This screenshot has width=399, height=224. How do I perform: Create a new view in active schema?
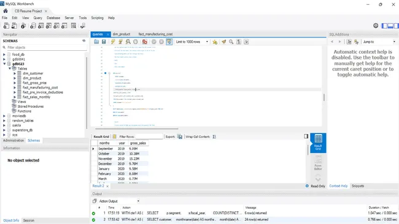click(48, 26)
